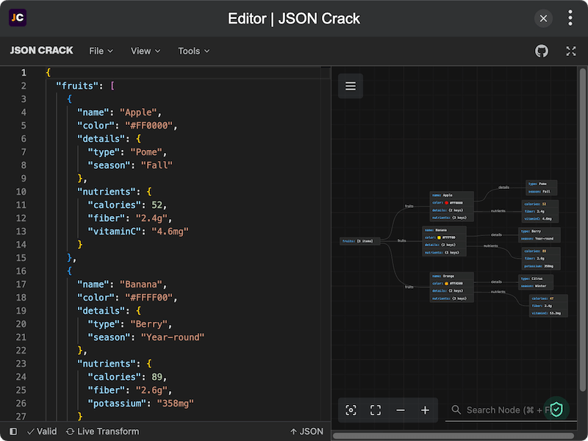Viewport: 588px width, 441px height.
Task: Toggle the editor panel icon in status bar
Action: tap(13, 431)
